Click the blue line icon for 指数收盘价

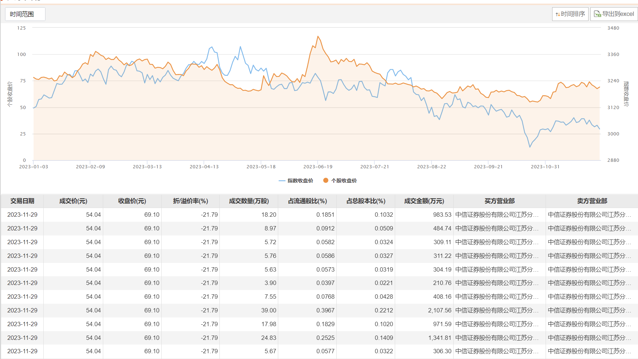[x=282, y=181]
